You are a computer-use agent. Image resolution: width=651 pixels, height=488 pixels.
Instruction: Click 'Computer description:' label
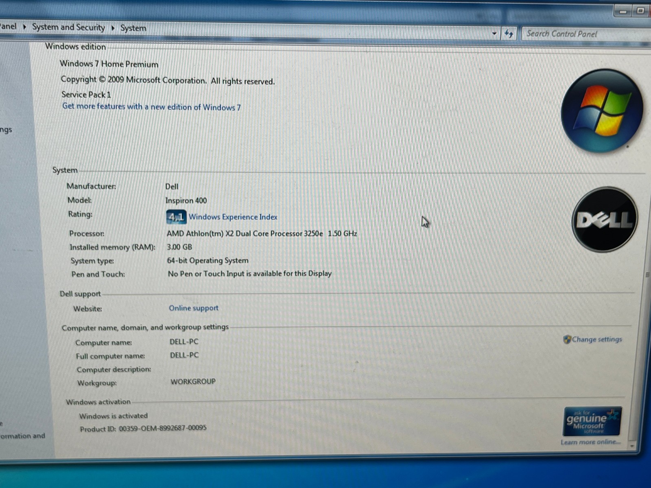(x=114, y=369)
